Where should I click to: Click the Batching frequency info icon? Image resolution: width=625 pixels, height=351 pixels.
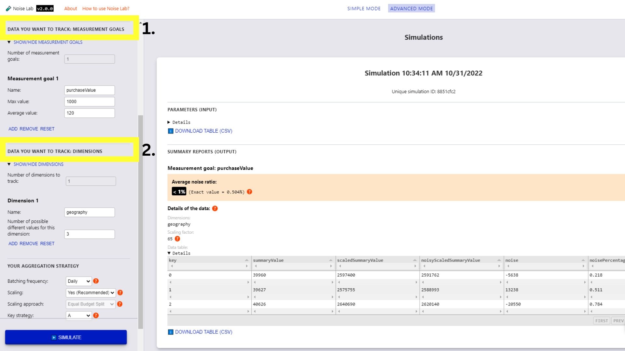pos(96,281)
